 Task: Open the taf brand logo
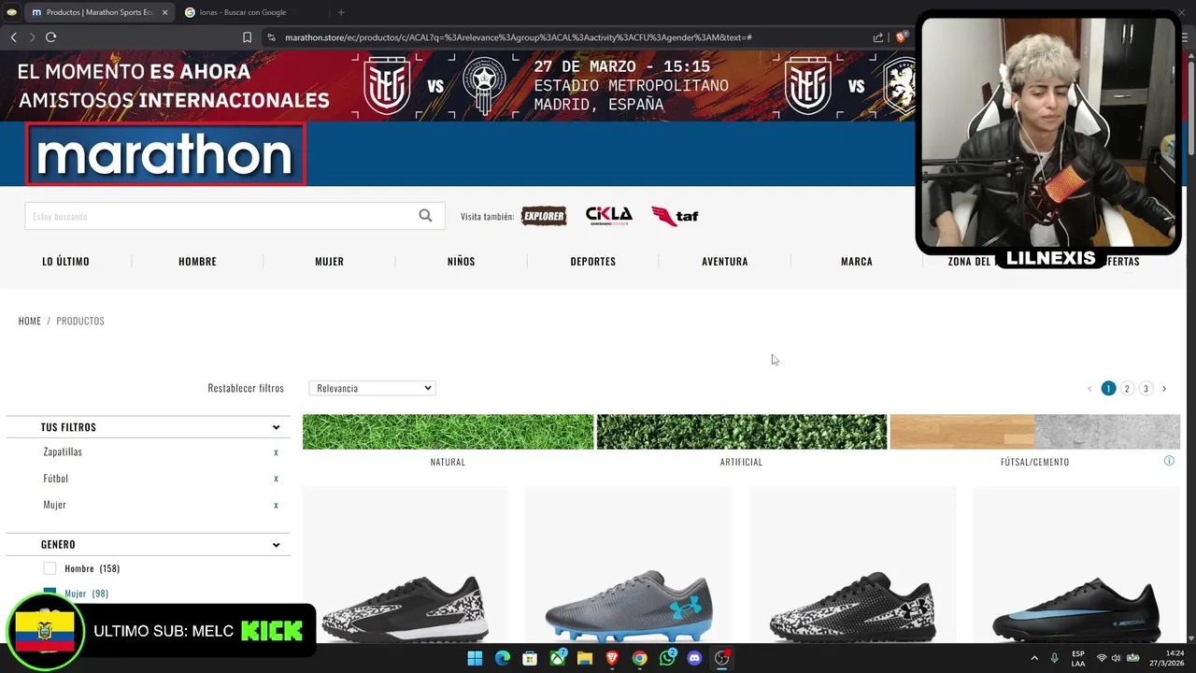[675, 216]
